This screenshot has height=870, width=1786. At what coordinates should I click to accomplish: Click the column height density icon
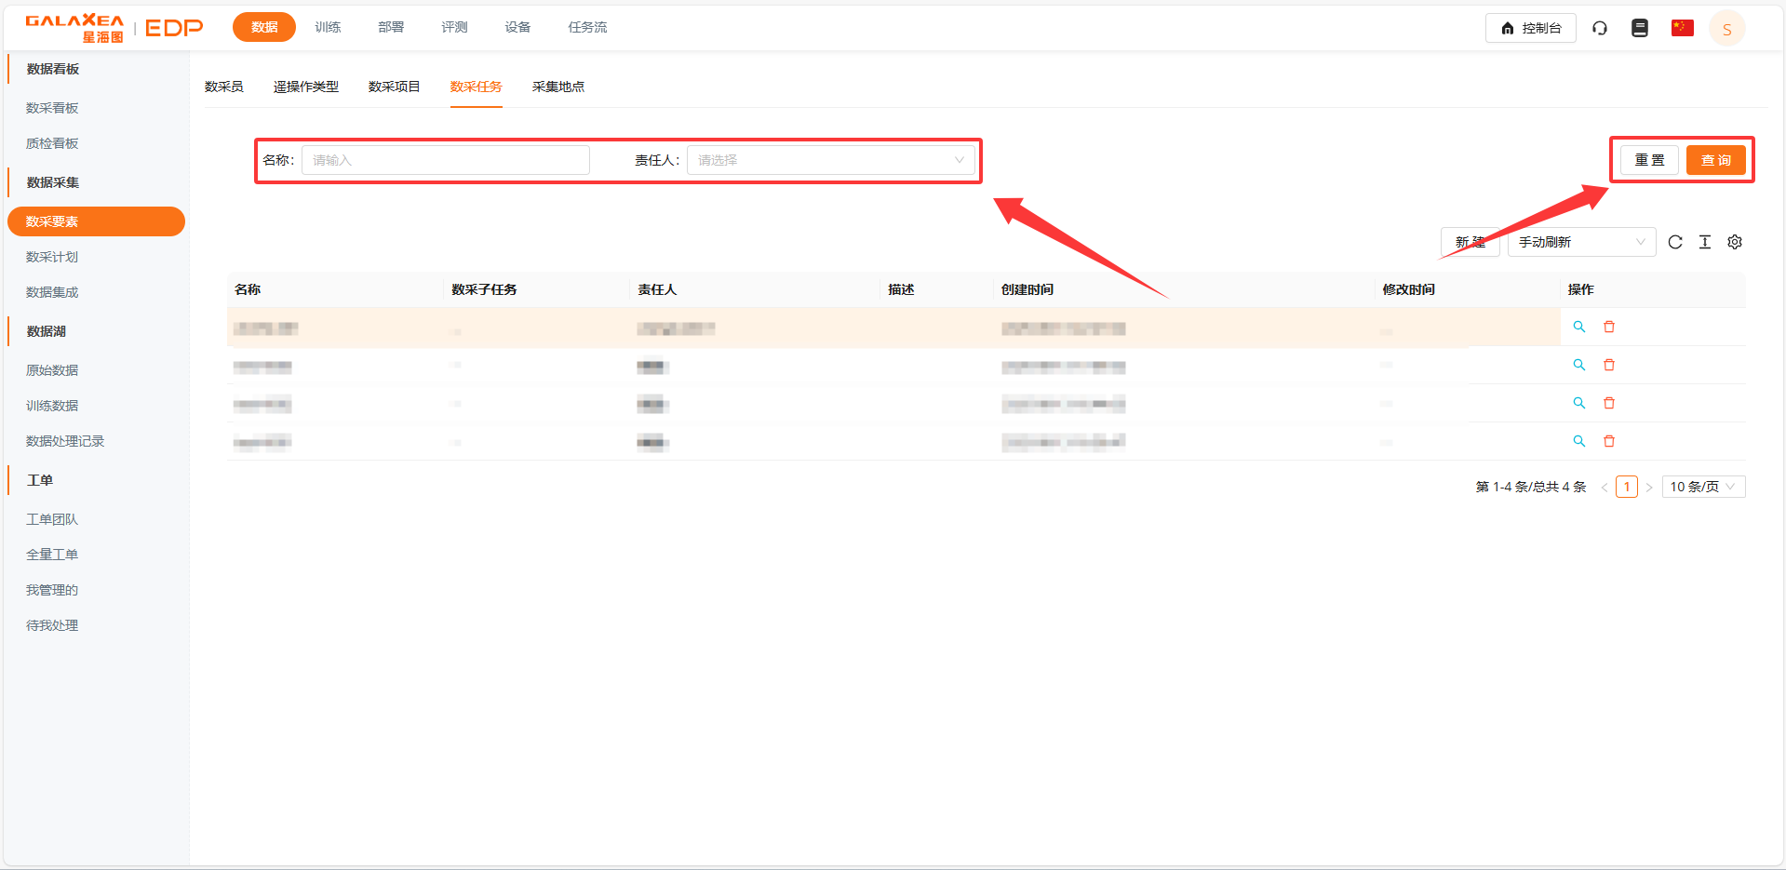1705,242
